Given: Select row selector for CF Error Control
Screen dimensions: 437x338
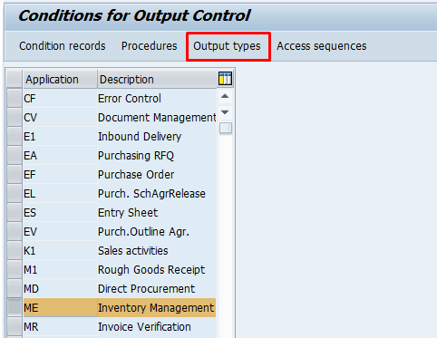Looking at the screenshot, I should [x=15, y=98].
